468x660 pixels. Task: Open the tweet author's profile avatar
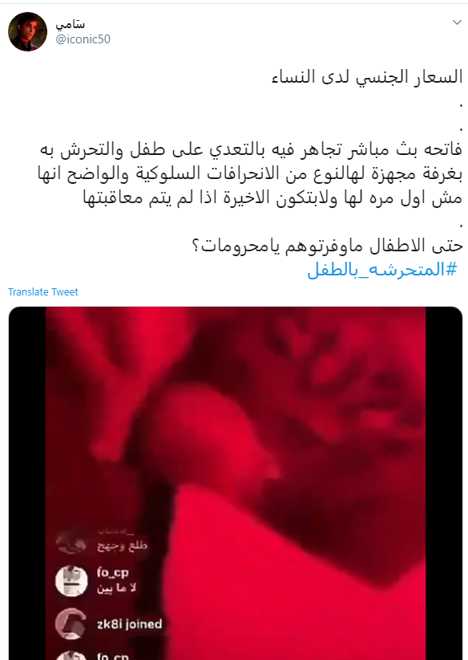pyautogui.click(x=28, y=31)
